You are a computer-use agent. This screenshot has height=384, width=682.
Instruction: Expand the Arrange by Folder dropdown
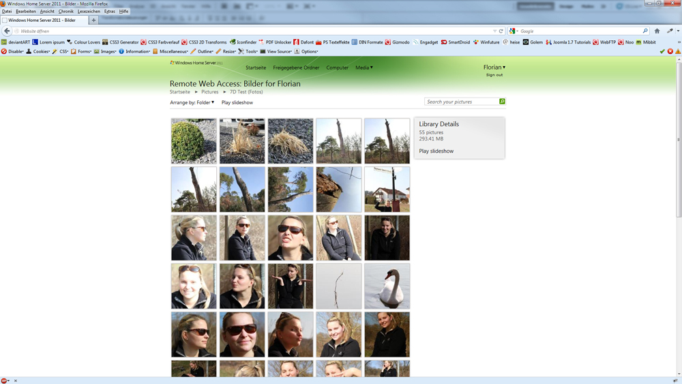click(192, 102)
